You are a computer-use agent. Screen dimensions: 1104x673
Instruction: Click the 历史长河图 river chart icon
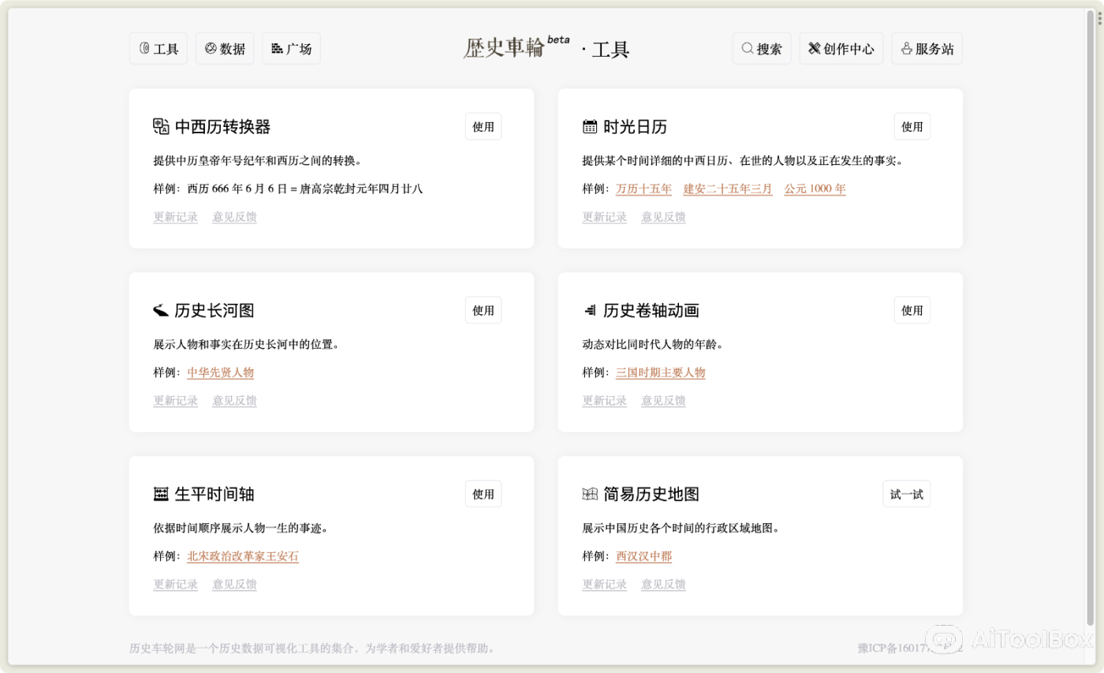tap(160, 309)
